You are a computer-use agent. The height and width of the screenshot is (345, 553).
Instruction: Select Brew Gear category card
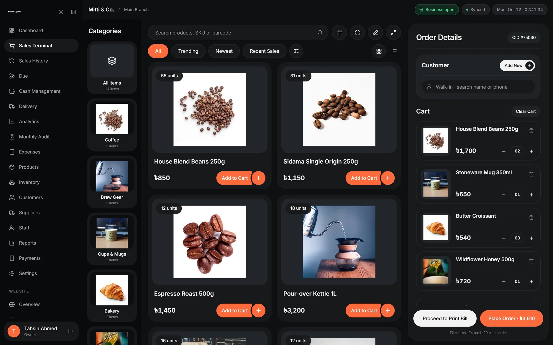tap(112, 182)
